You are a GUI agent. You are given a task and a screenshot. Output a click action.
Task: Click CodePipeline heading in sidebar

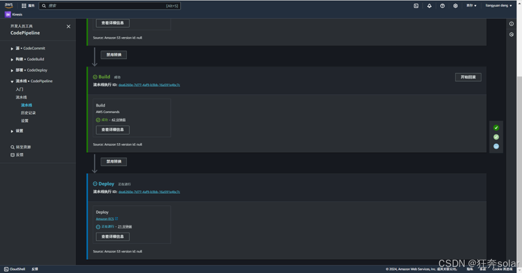25,33
